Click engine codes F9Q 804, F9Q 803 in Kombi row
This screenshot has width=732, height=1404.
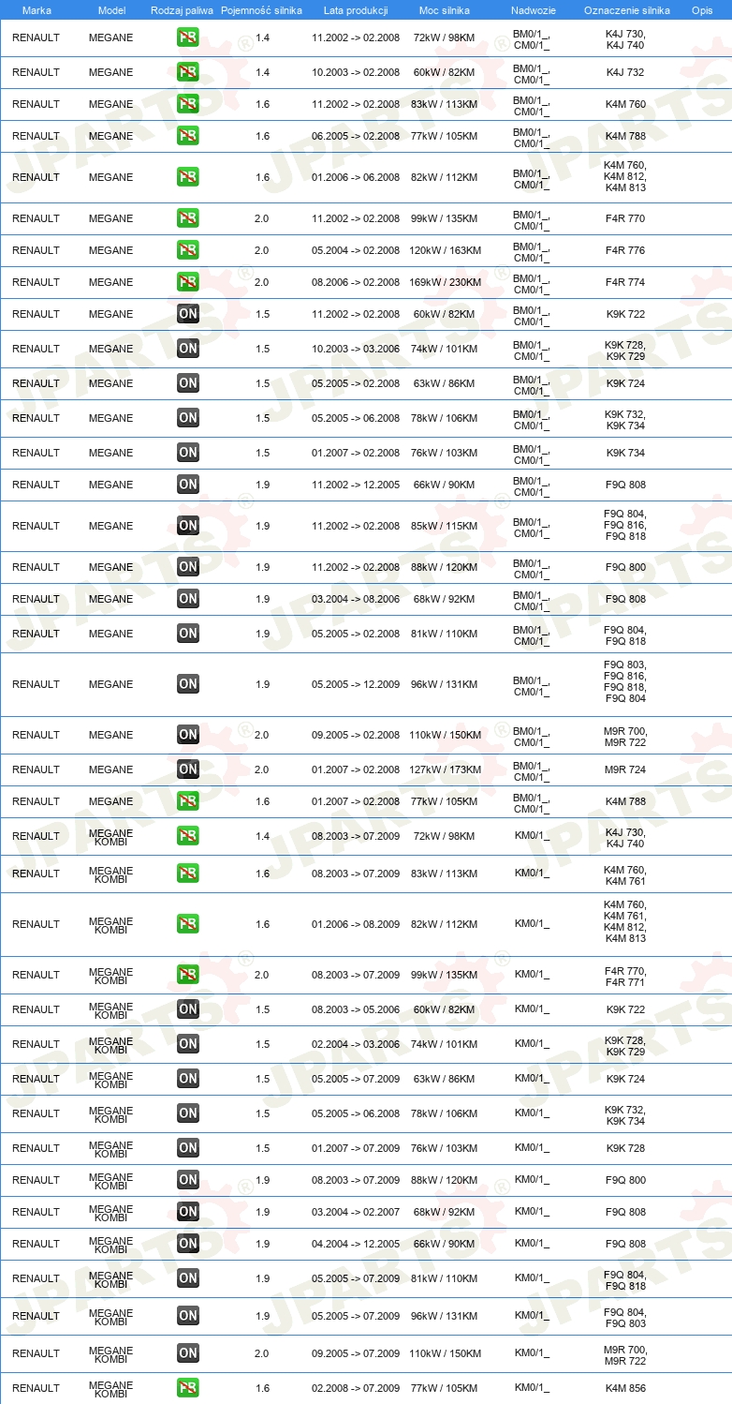625,1316
